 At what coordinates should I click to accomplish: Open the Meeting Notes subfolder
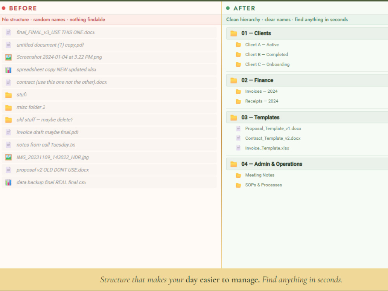tap(260, 175)
